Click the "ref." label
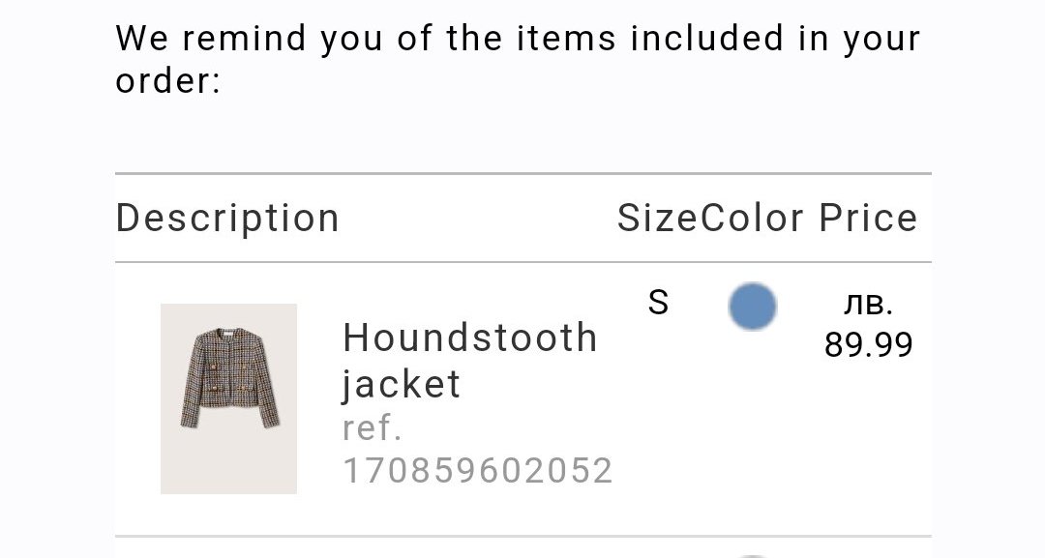 pos(372,427)
